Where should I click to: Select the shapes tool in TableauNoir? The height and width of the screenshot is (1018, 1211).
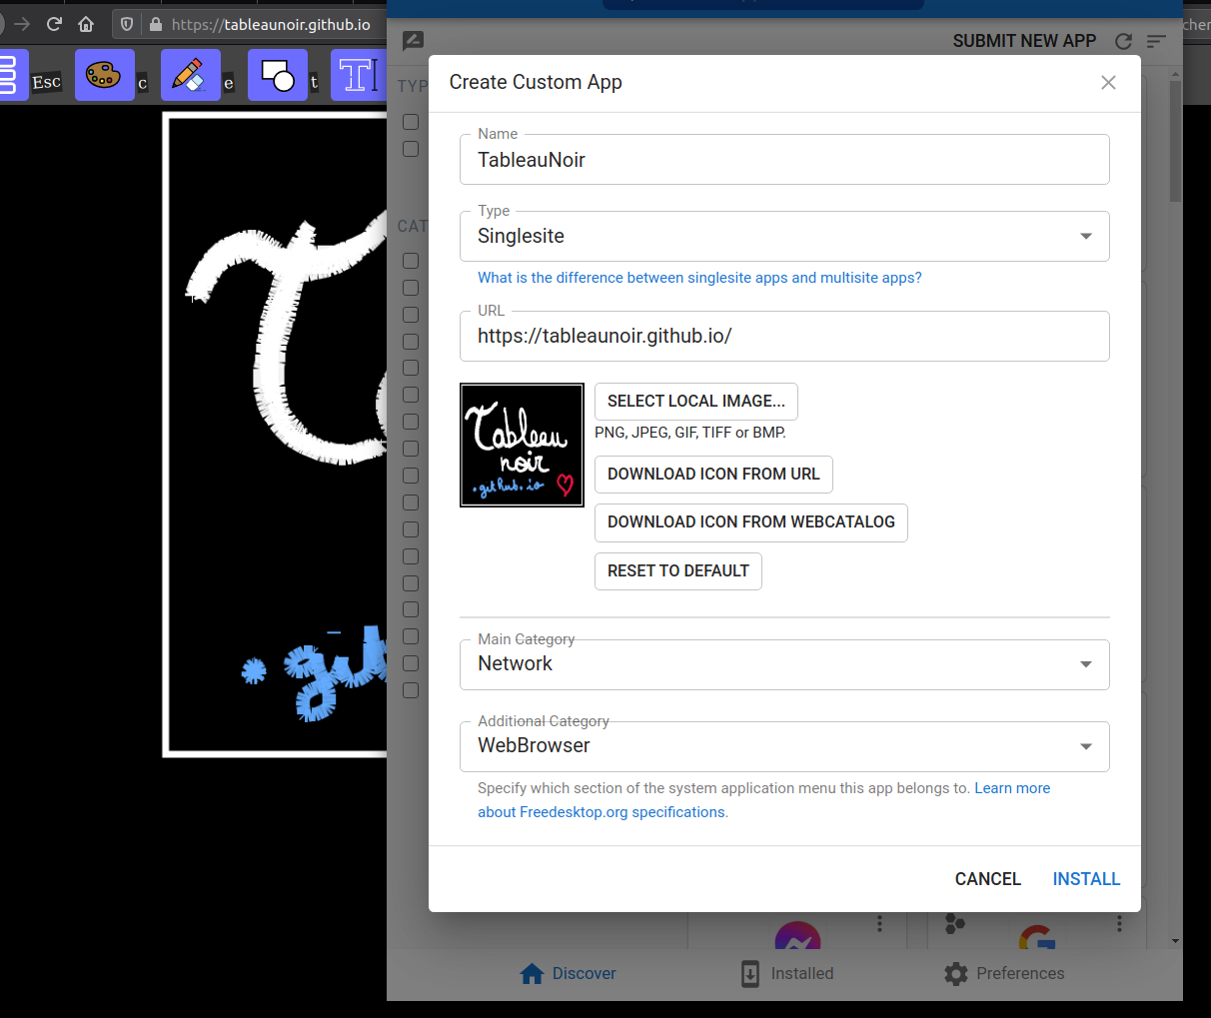[x=277, y=75]
